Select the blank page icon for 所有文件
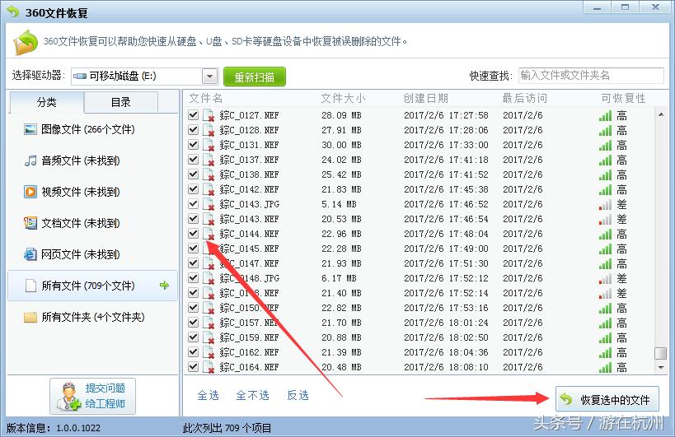 click(30, 286)
